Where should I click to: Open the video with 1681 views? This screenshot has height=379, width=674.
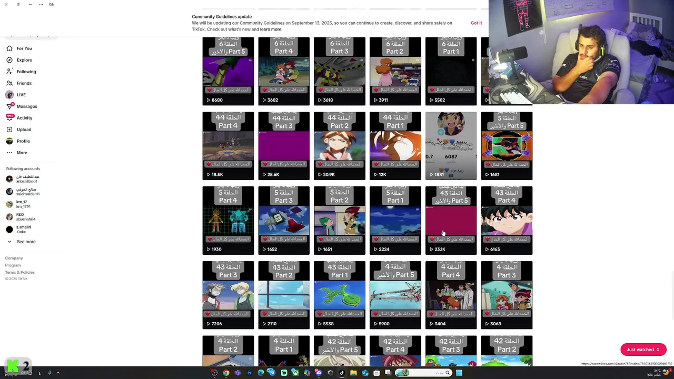(x=507, y=146)
